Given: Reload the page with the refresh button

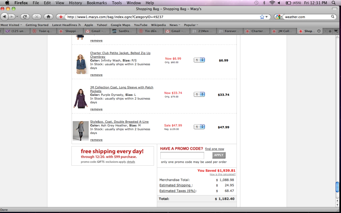Looking at the screenshot, I should (x=25, y=17).
